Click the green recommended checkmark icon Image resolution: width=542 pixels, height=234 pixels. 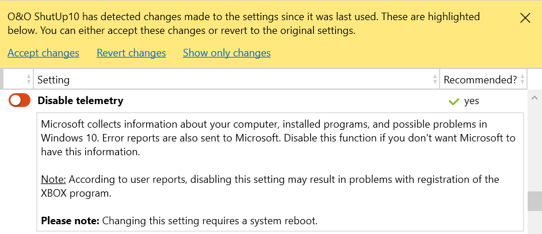pyautogui.click(x=454, y=101)
